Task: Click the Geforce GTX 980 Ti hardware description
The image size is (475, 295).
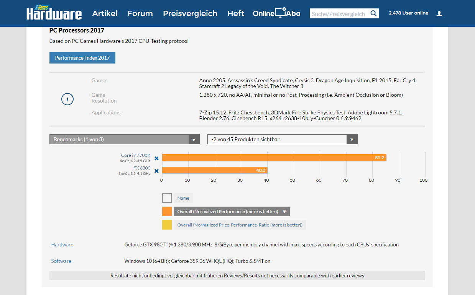Action: pyautogui.click(x=261, y=244)
